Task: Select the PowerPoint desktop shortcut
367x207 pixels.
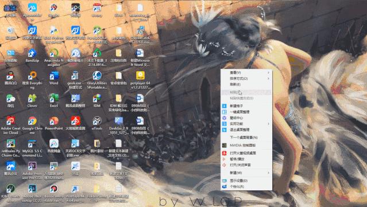Action: 54,123
